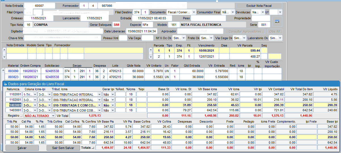Screen dimensions: 341x153
Task: Click Vlr Pis cell 10.60
Action: point(124,142)
